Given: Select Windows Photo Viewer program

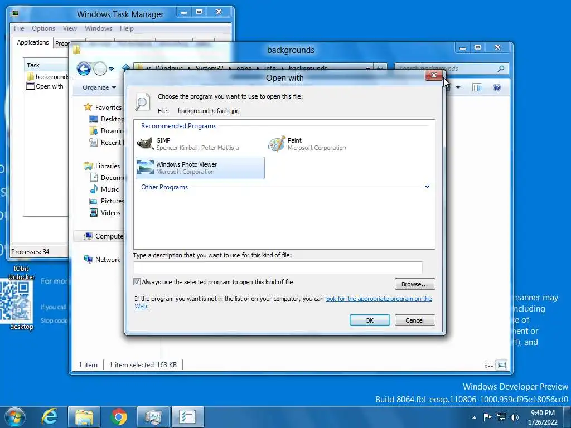Looking at the screenshot, I should click(200, 168).
